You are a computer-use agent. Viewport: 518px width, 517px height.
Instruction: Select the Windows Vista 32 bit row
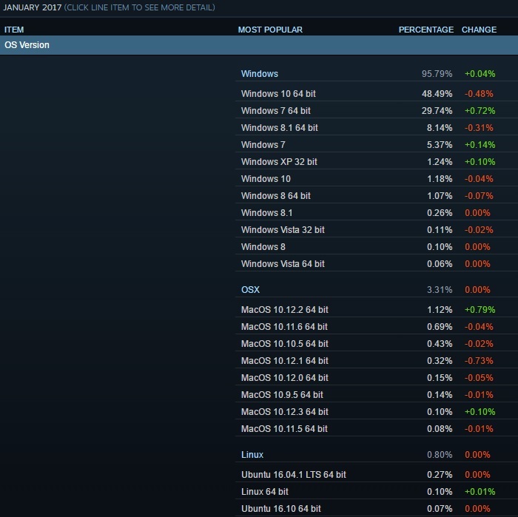pos(376,230)
